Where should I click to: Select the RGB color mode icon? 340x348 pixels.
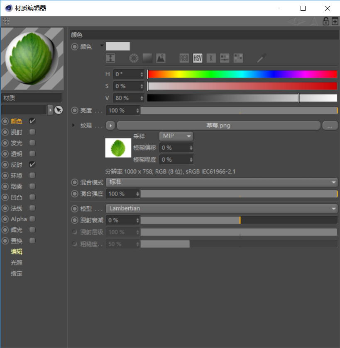pos(184,58)
